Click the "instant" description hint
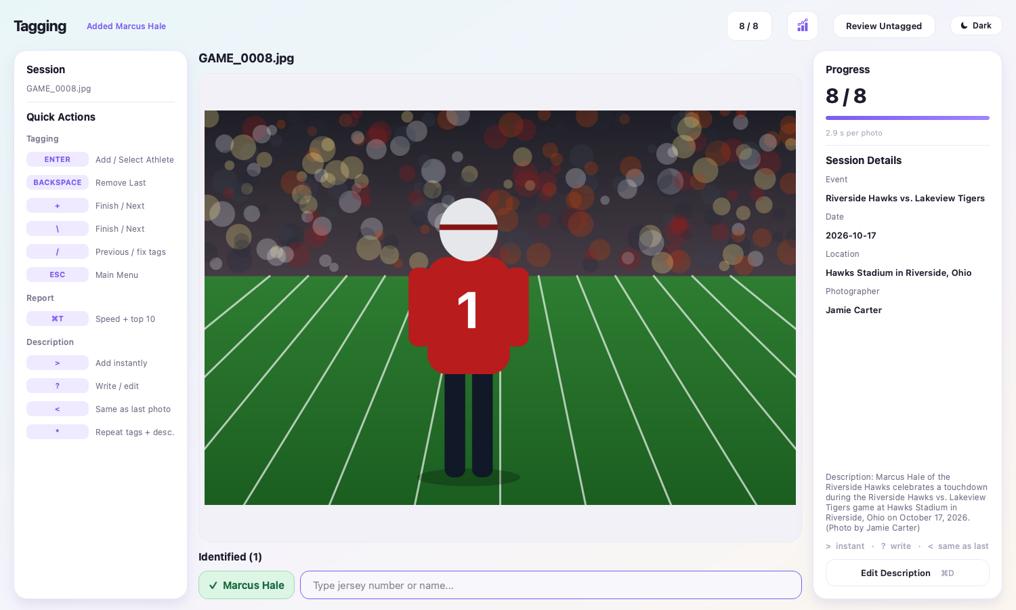1016x610 pixels. [x=845, y=546]
